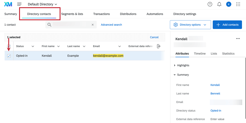Click the Add contacts button
Viewport: 246px width, 123px height.
[x=227, y=25]
